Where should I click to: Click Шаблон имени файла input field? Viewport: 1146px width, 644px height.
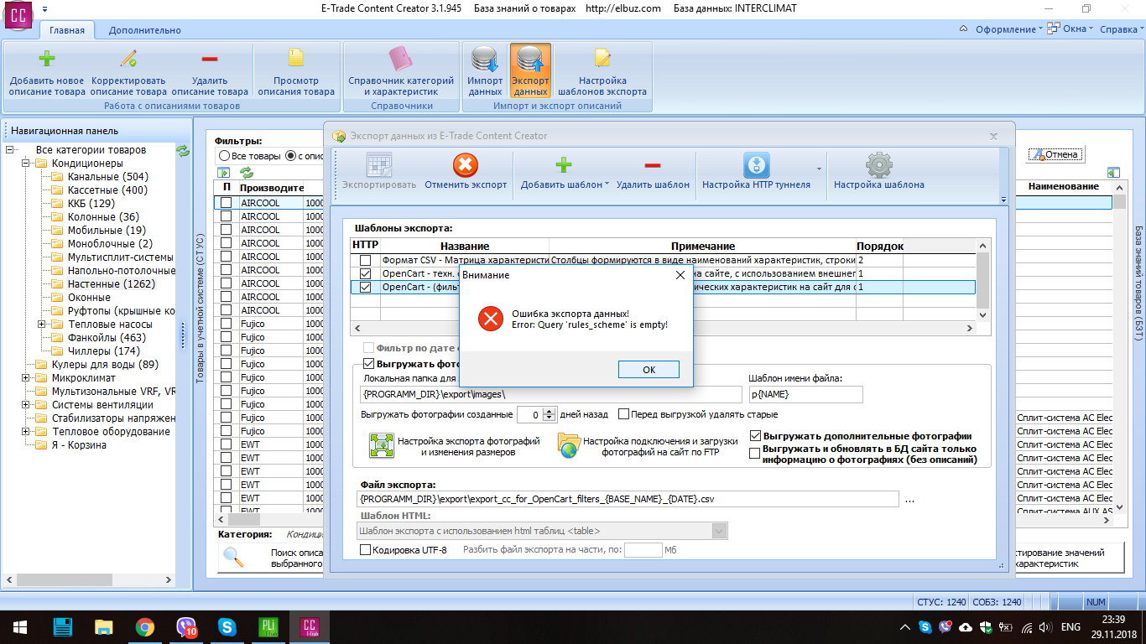[805, 394]
